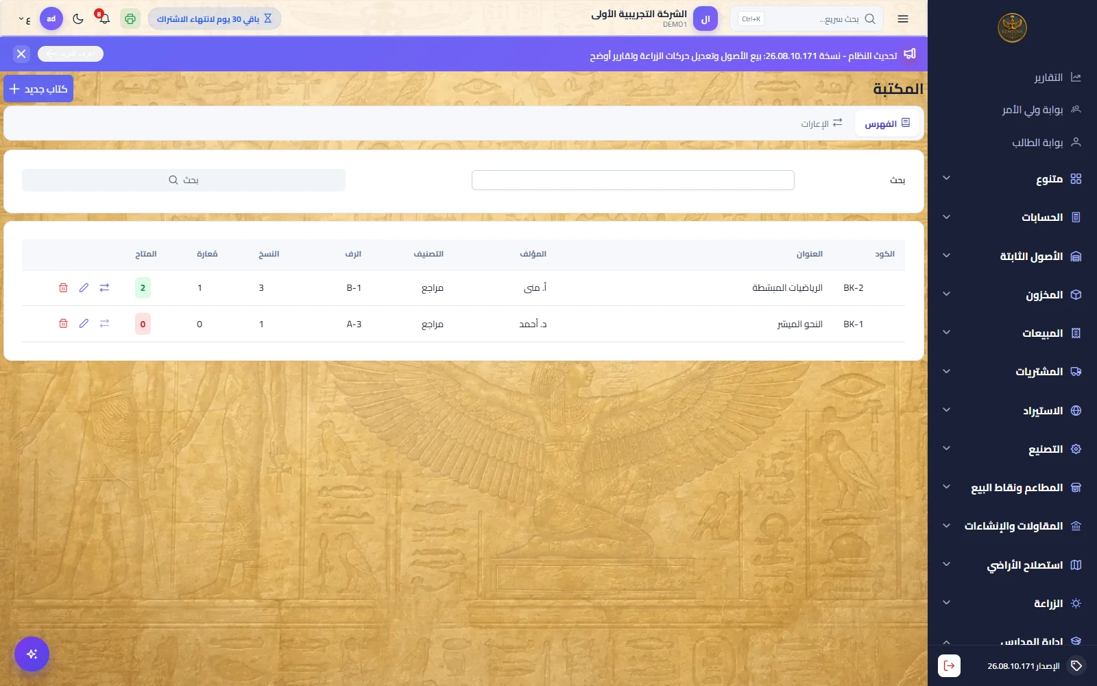Edit book BK-1 with the pencil icon

click(84, 324)
